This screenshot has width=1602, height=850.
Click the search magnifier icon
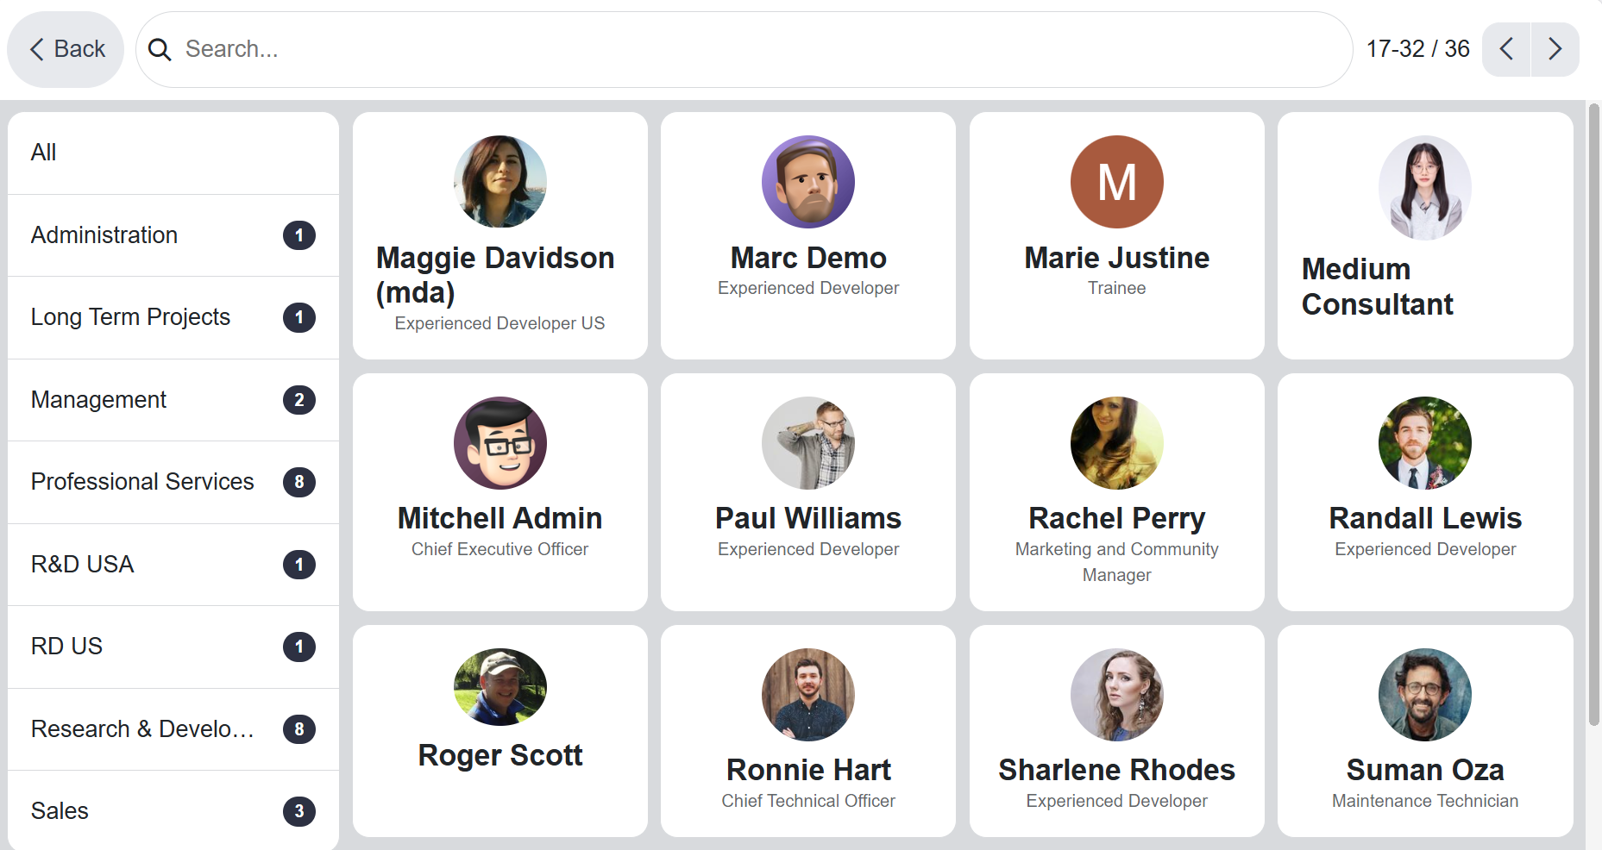click(160, 50)
